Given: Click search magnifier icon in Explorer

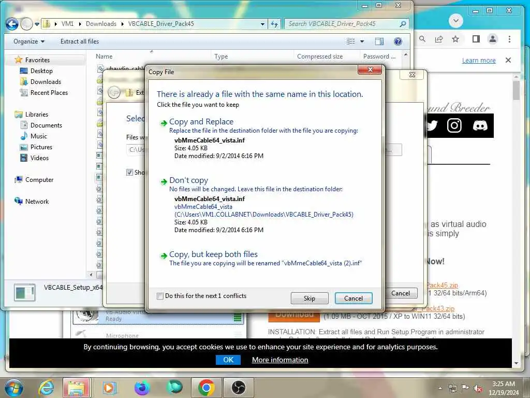Looking at the screenshot, I should [403, 24].
